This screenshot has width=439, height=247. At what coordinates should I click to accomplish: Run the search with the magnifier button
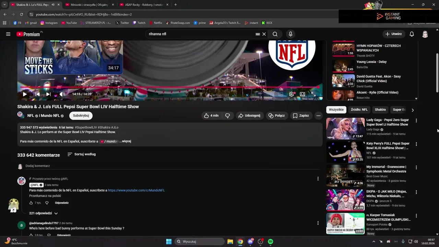(275, 34)
